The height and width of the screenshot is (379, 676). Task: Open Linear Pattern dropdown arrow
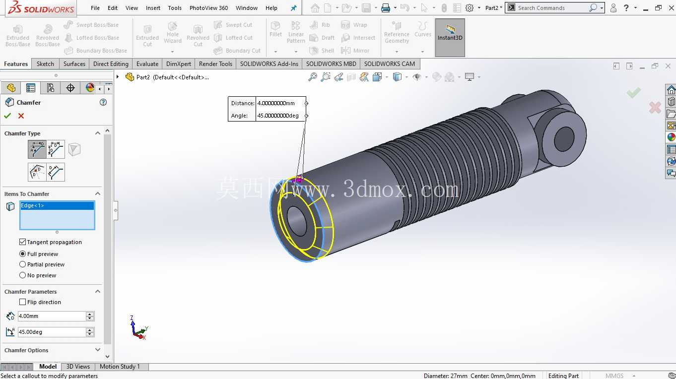(296, 52)
